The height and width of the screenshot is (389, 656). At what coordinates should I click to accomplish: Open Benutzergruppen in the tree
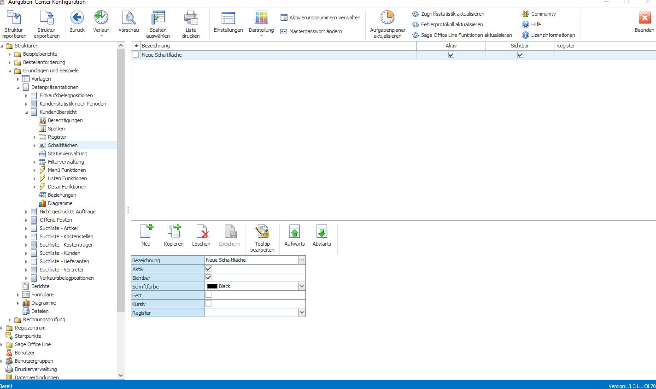[x=34, y=361]
